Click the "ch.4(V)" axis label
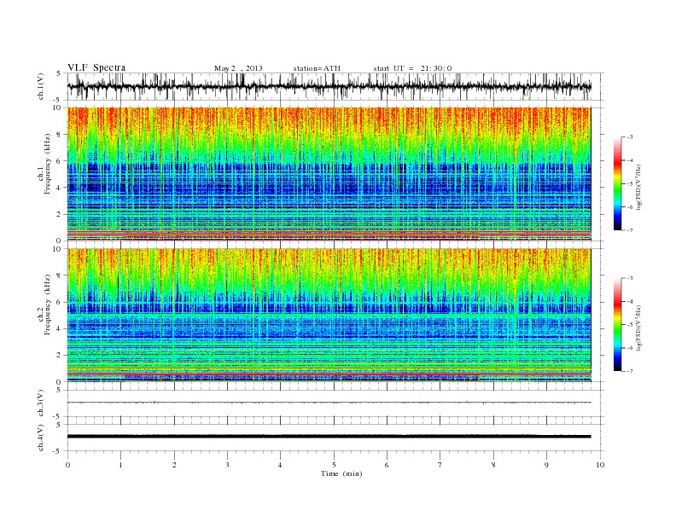 [40, 438]
